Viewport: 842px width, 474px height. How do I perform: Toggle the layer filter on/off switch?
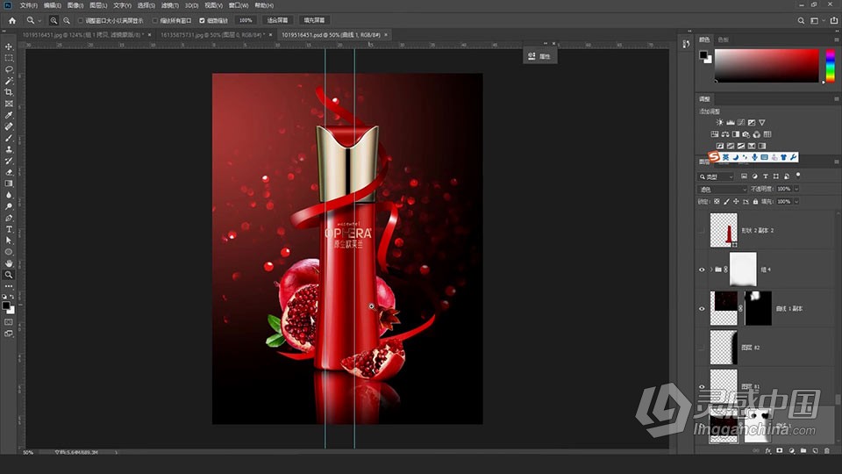798,176
